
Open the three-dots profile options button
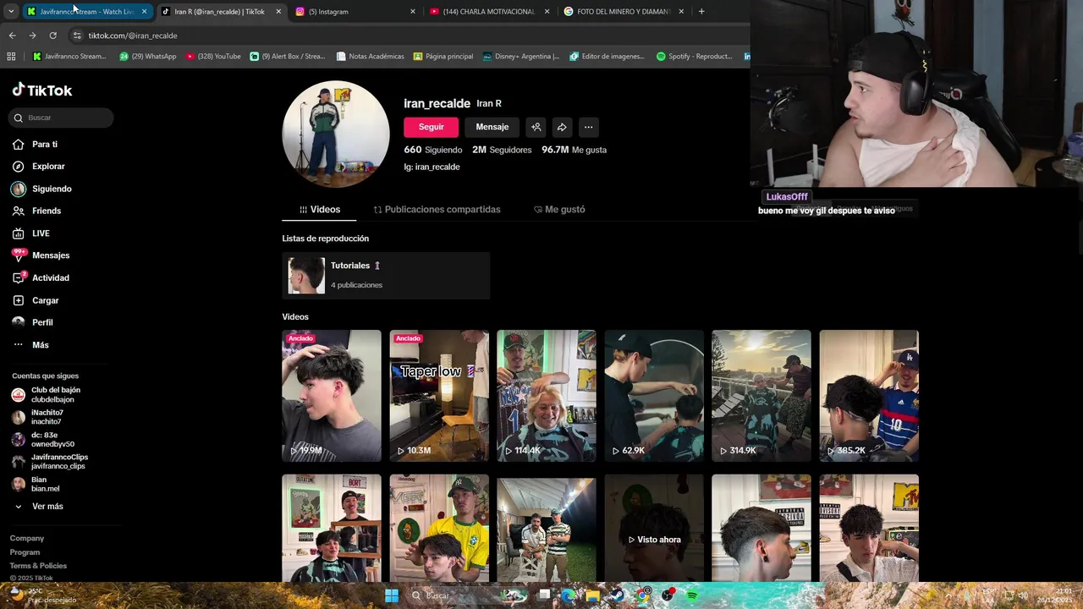click(588, 127)
